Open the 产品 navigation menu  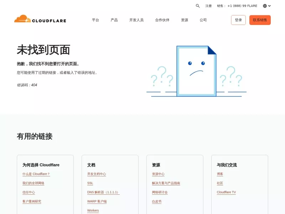(114, 20)
